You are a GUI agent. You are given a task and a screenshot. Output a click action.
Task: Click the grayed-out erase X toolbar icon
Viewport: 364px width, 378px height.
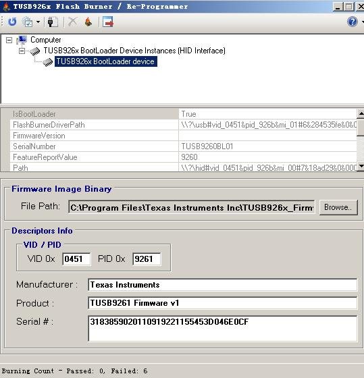[x=72, y=22]
